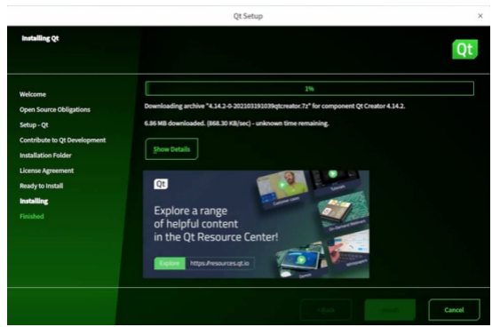Screen dimensions: 492x327
Task: Select the License Agreement step
Action: [47, 171]
